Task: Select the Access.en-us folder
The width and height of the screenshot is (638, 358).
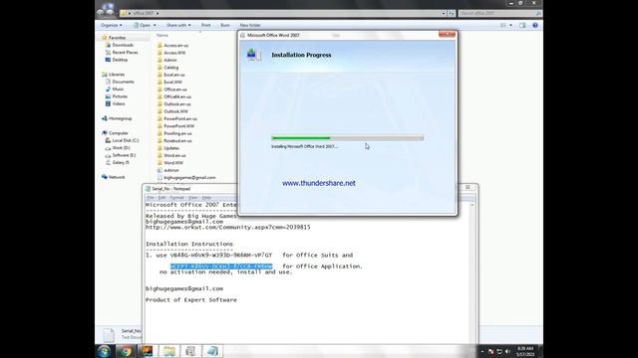Action: tap(175, 46)
